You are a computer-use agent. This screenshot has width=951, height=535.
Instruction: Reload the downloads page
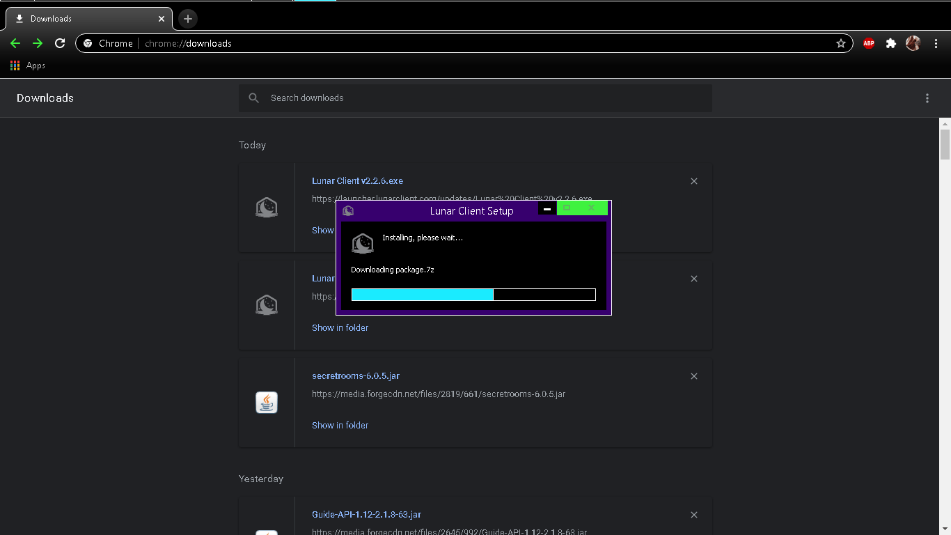click(60, 43)
